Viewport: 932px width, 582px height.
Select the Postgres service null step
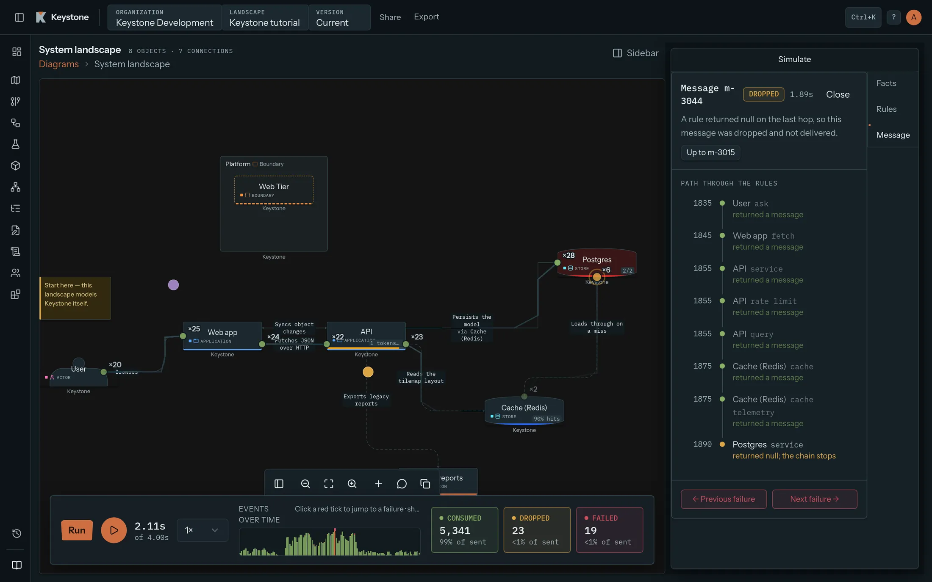tap(768, 450)
